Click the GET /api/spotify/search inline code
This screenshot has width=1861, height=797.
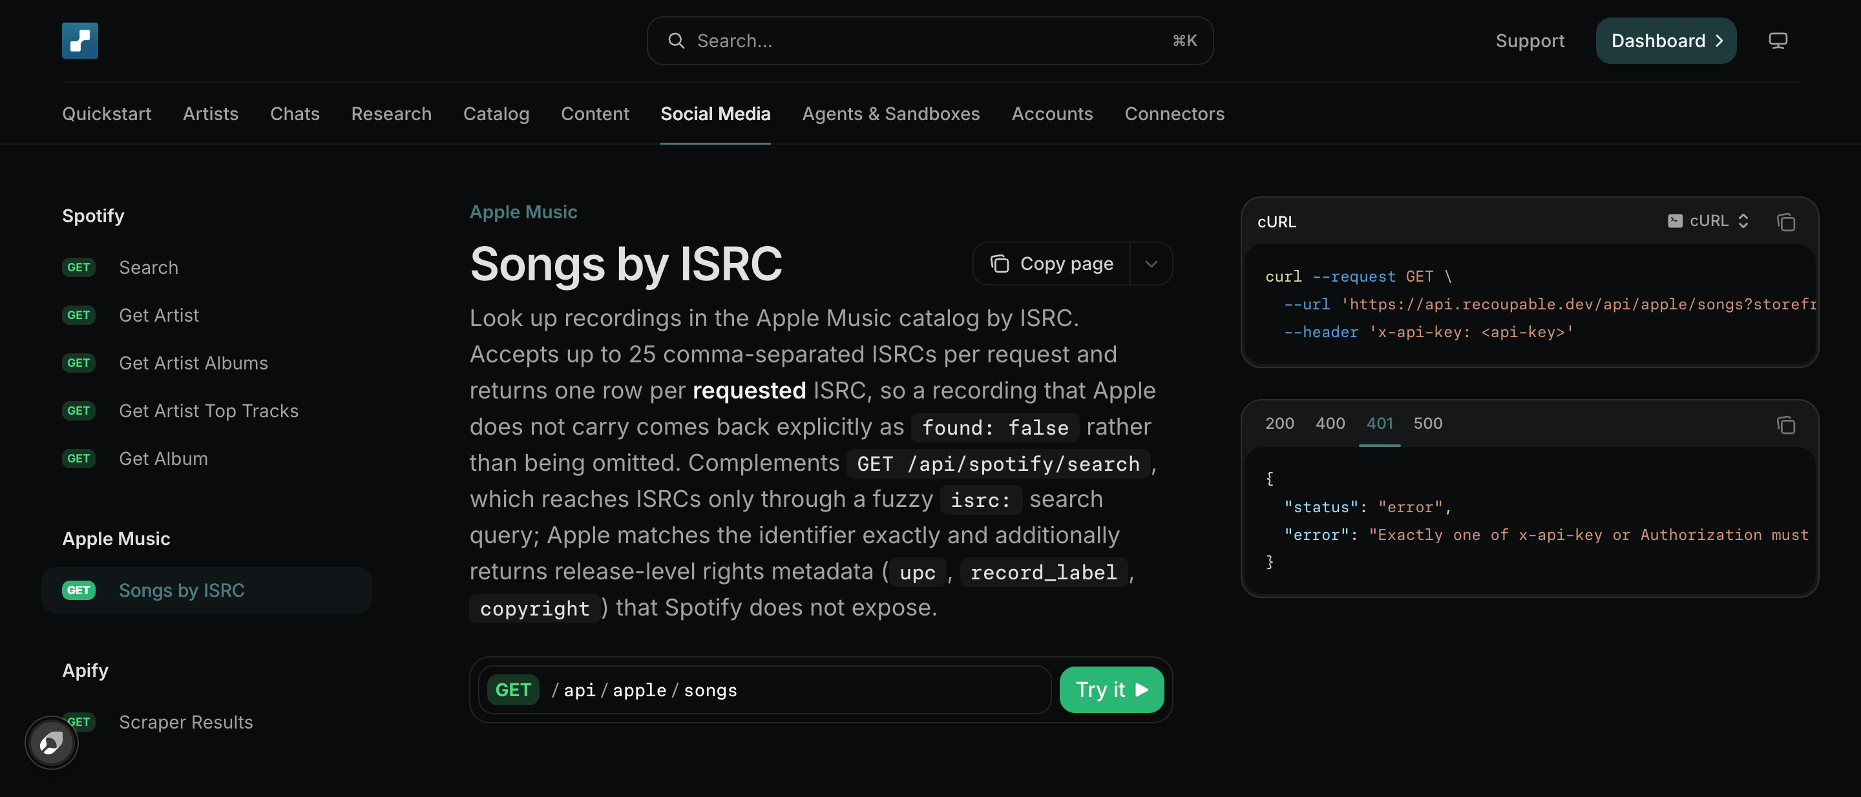pos(998,464)
